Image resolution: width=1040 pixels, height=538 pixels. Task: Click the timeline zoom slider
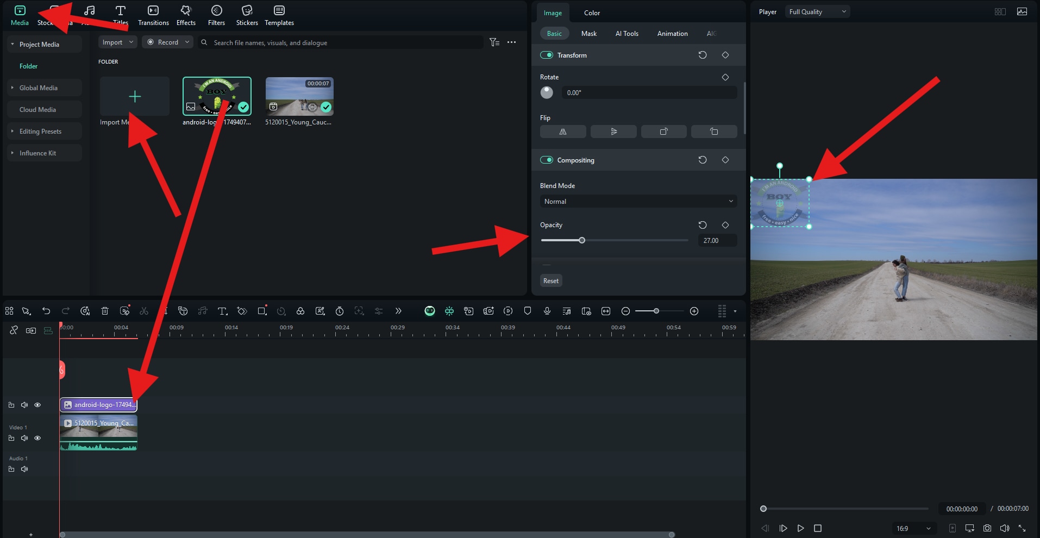tap(660, 311)
